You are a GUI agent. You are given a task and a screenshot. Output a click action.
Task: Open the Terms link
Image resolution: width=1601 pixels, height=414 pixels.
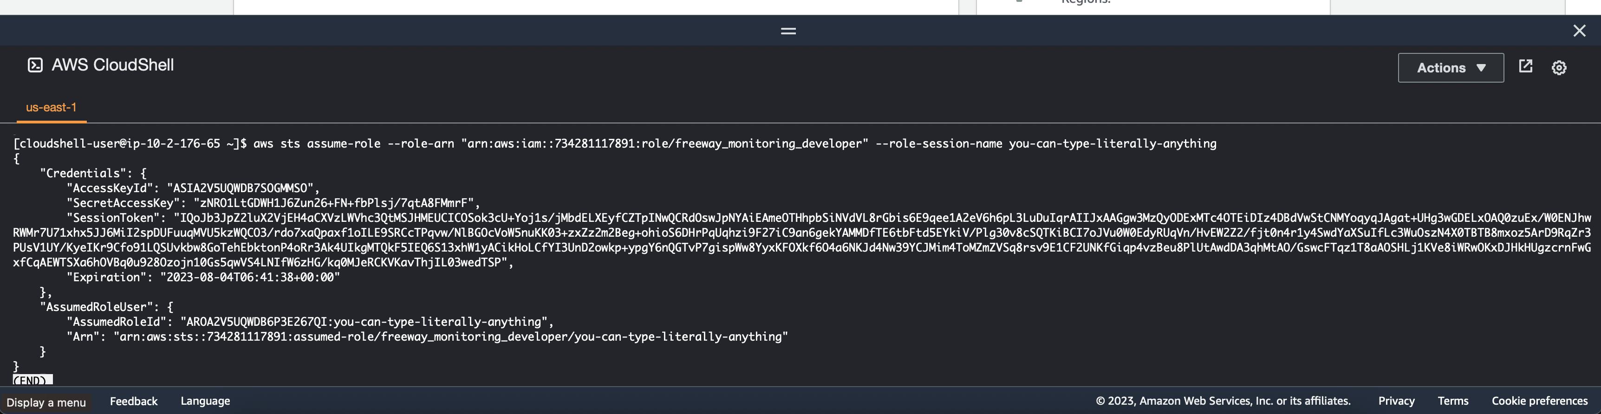click(1452, 401)
